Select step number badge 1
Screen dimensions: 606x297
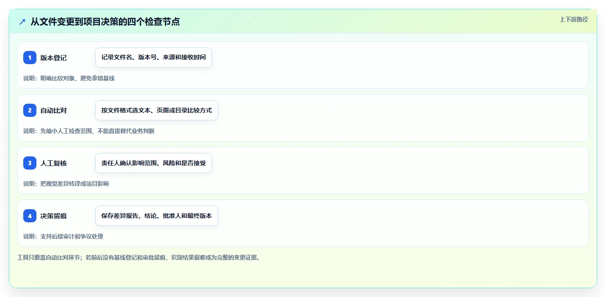pyautogui.click(x=30, y=58)
